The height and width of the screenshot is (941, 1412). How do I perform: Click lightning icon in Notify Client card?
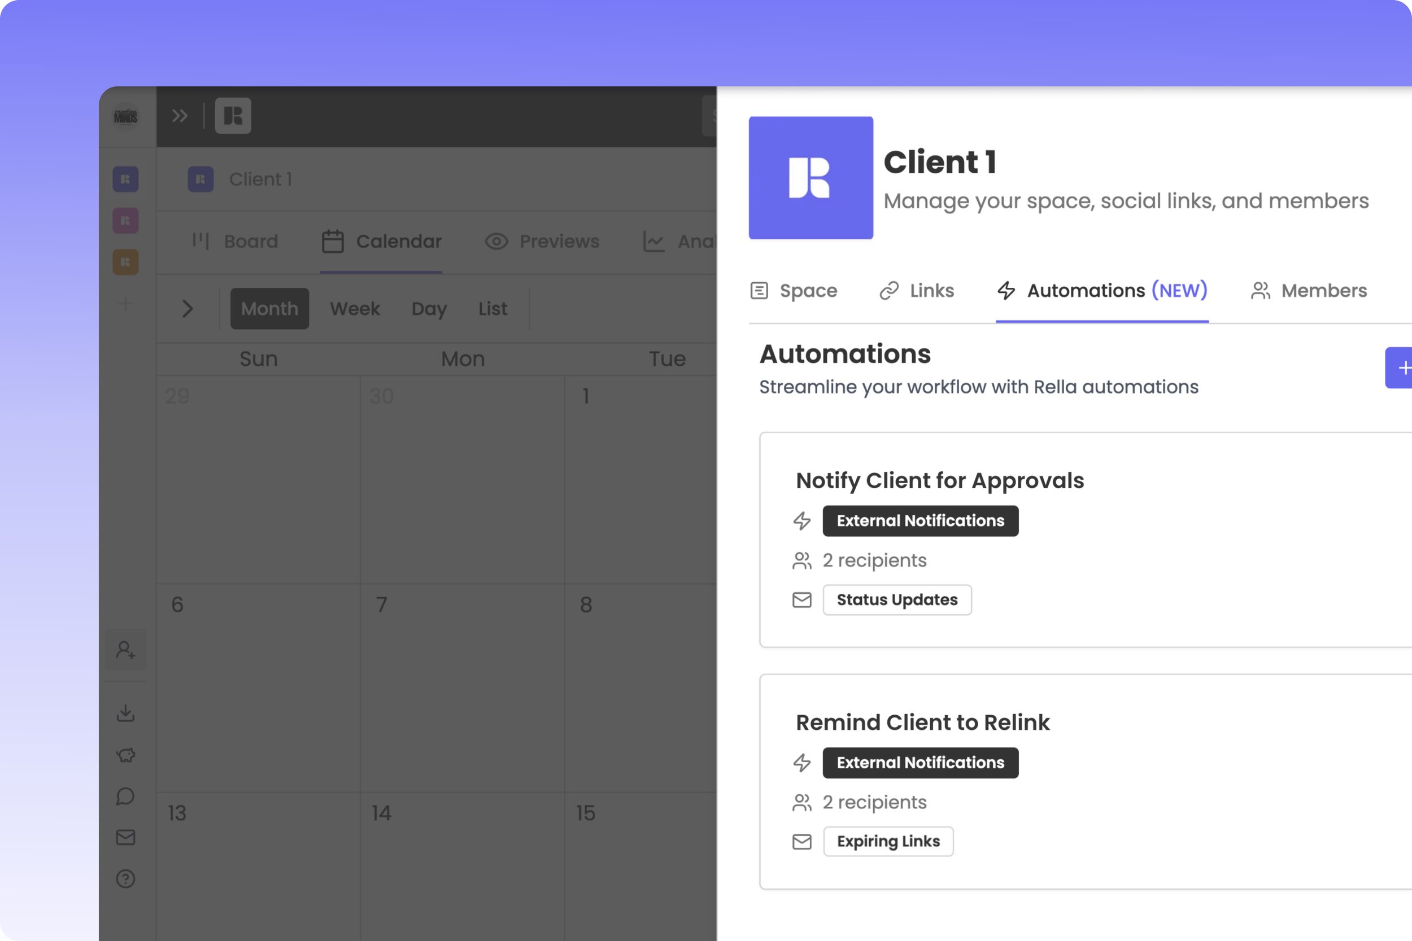point(802,521)
